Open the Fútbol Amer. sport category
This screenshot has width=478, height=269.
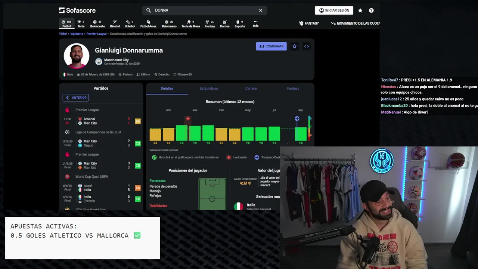point(148,24)
